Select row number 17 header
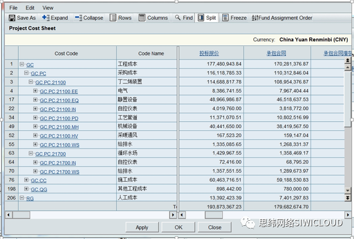This screenshot has width=354, height=239. (12, 100)
